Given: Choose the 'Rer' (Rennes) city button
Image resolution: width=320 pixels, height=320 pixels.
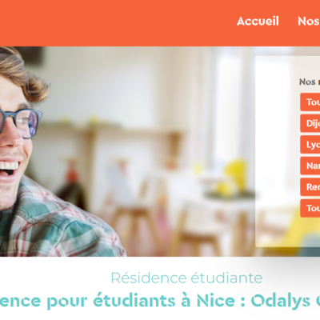Looking at the screenshot, I should [310, 187].
